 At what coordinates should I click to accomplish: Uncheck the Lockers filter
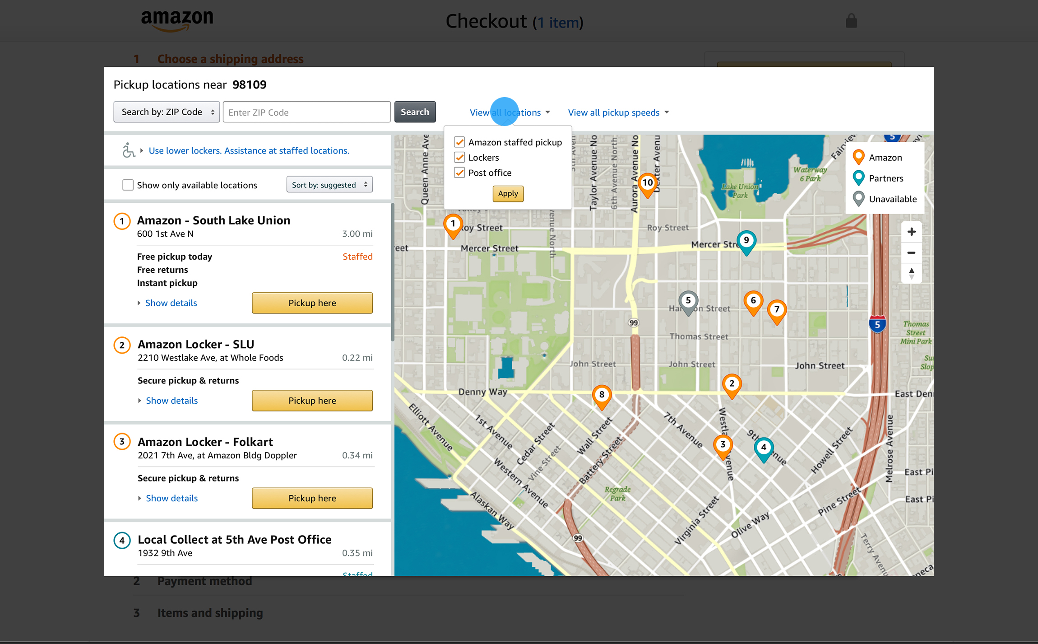tap(459, 158)
